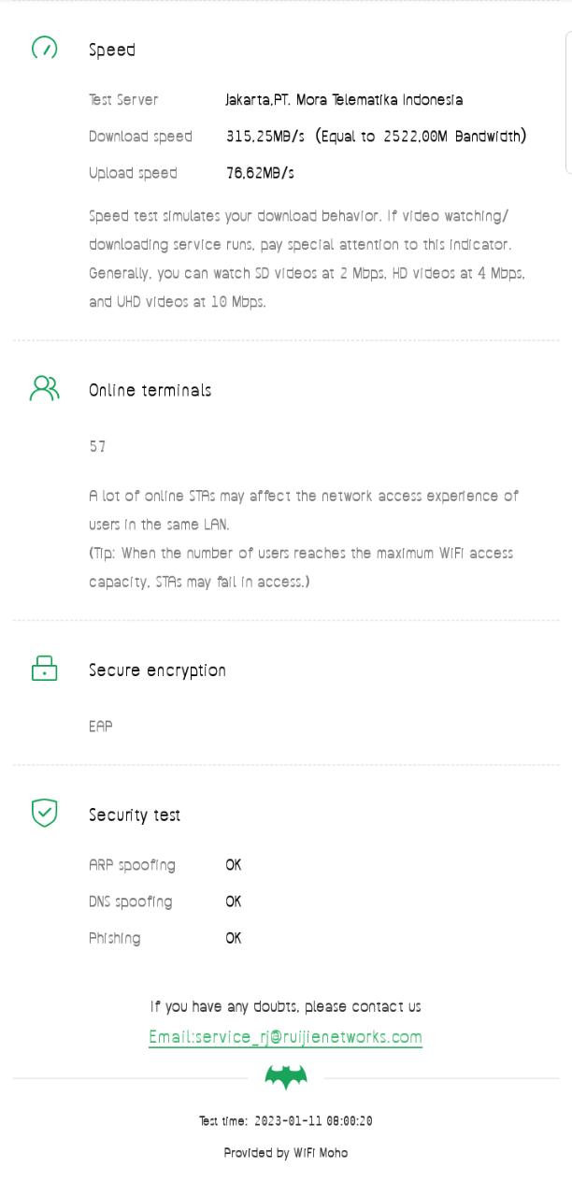The height and width of the screenshot is (1197, 572).
Task: Click the Test time timestamp
Action: coord(286,1120)
